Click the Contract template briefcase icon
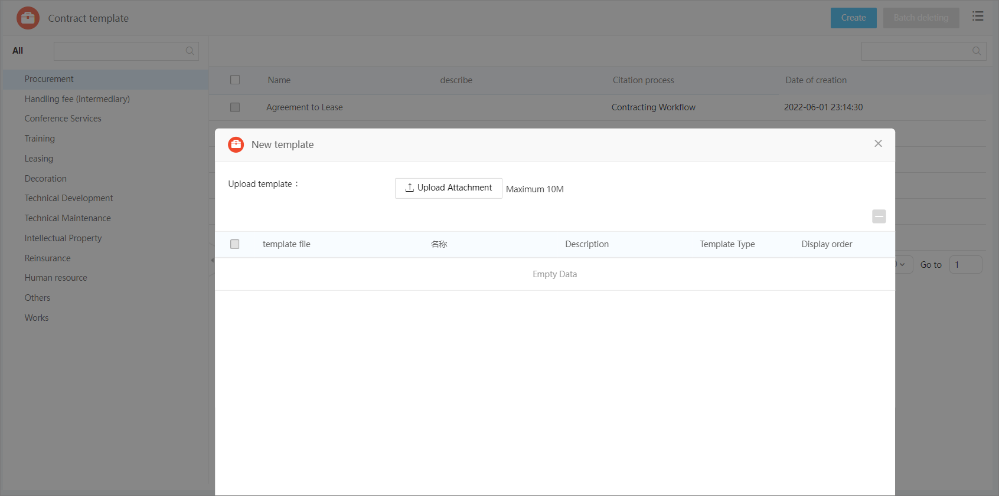The height and width of the screenshot is (496, 999). pyautogui.click(x=28, y=18)
